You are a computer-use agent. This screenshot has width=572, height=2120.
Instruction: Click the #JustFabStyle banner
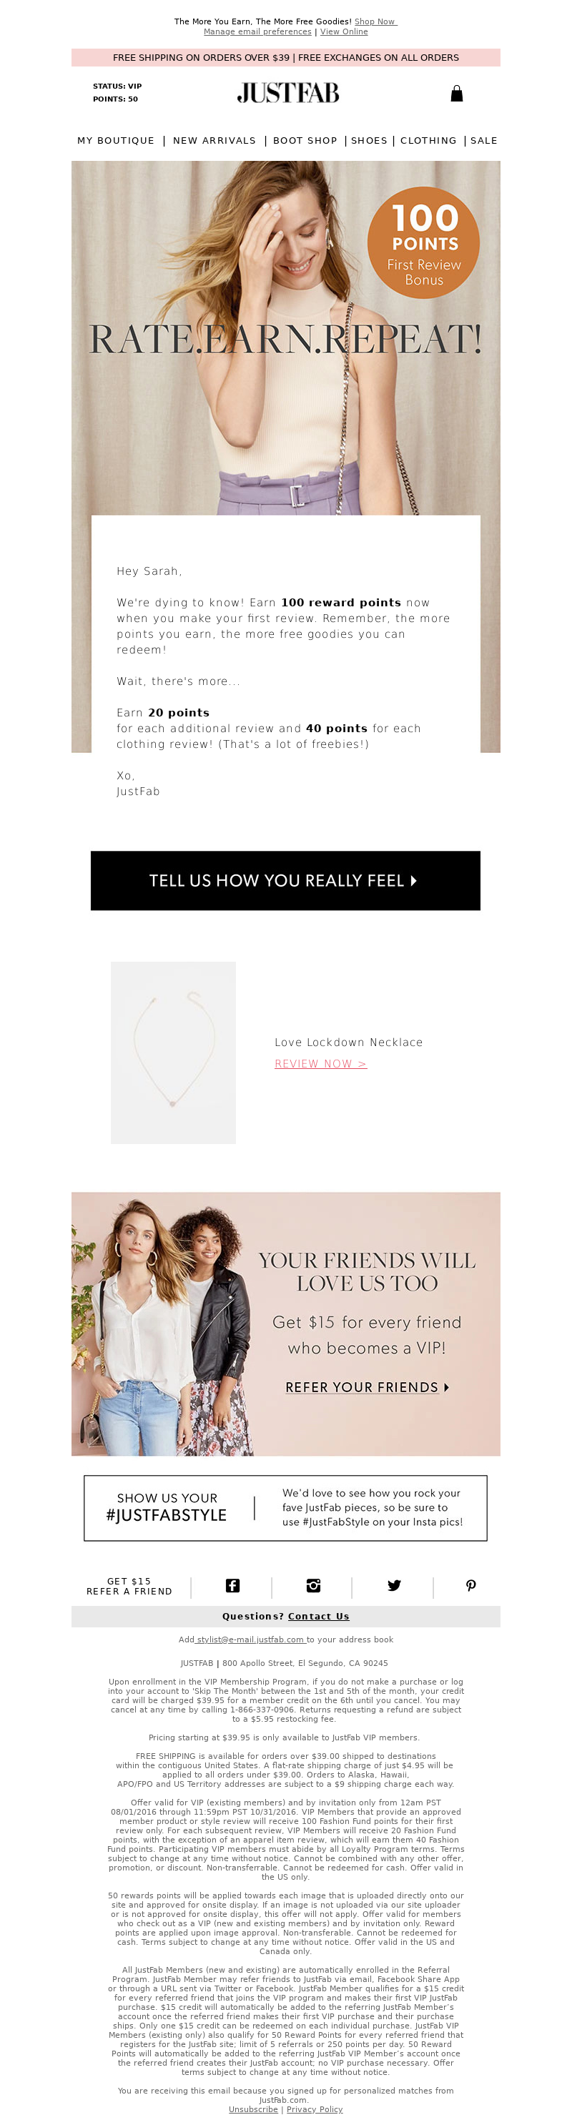pyautogui.click(x=285, y=1508)
